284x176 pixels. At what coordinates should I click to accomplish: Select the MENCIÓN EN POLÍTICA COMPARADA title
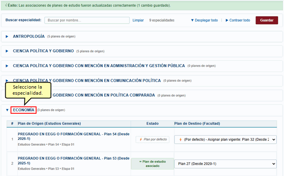coord(104,95)
